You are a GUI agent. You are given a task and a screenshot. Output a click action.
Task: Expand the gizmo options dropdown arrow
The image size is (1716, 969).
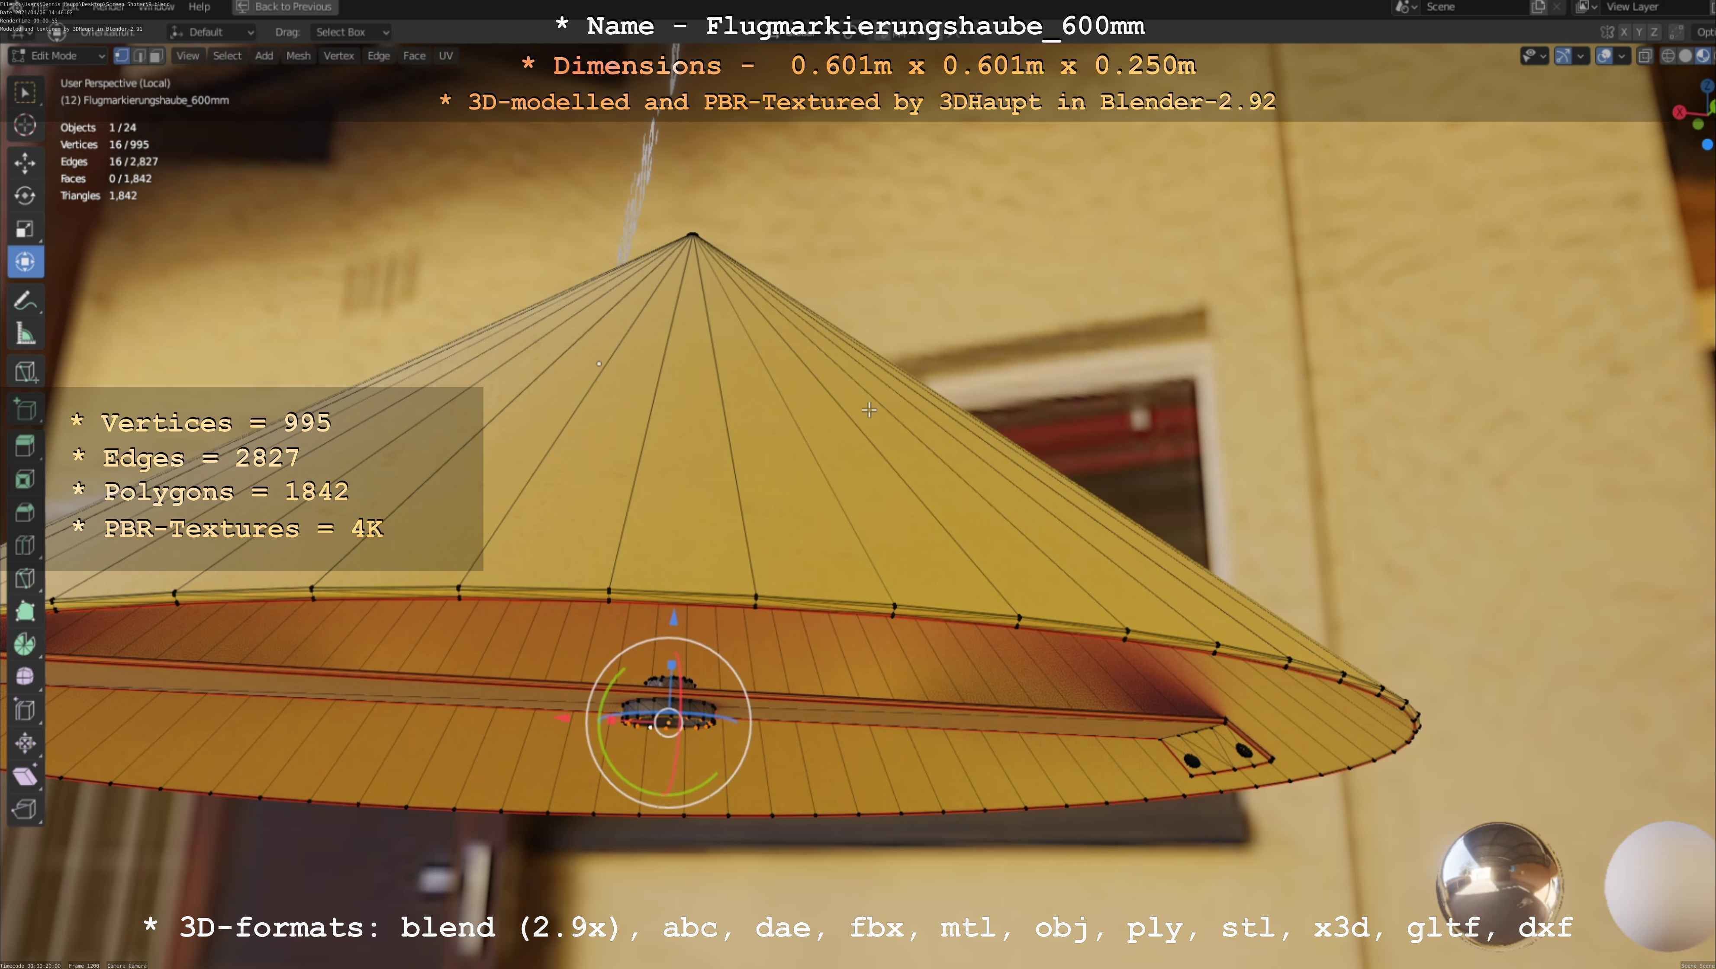[x=1581, y=56]
